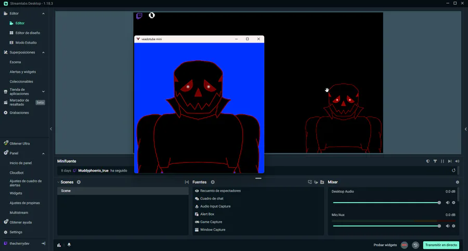
Task: Open Ajustes de cuadro de alertas
Action: point(24,183)
